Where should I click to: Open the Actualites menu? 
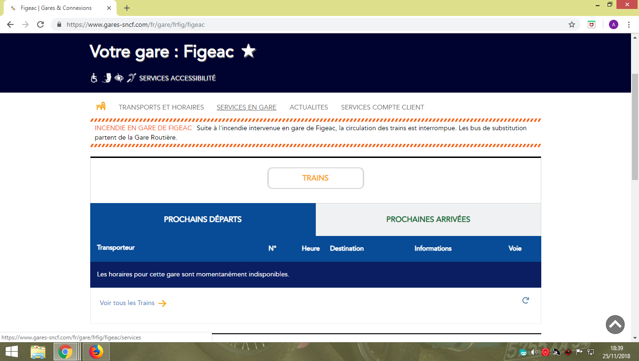point(309,107)
